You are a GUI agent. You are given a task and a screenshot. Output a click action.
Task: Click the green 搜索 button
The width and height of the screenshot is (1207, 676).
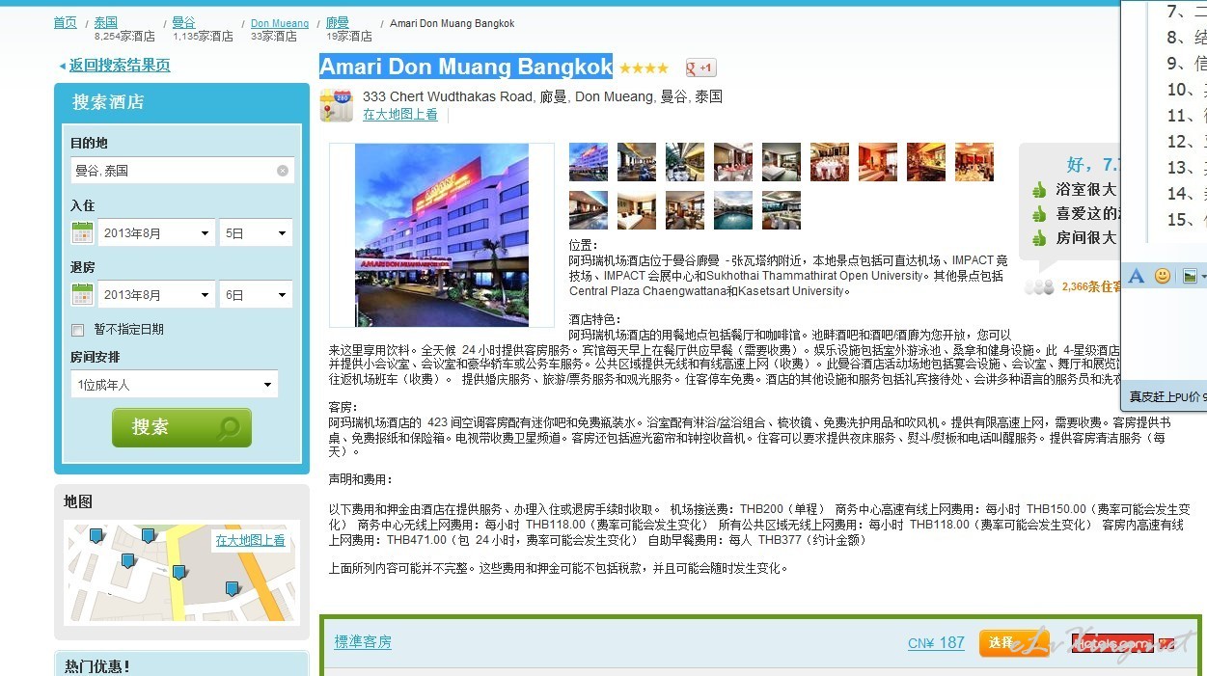(181, 427)
